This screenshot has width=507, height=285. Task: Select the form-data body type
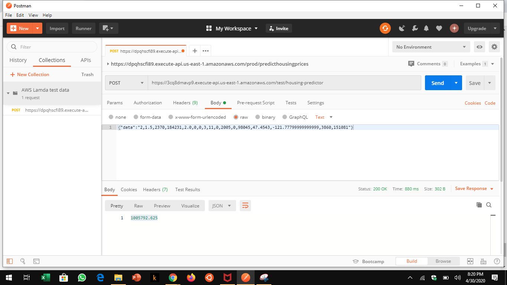[x=147, y=117]
